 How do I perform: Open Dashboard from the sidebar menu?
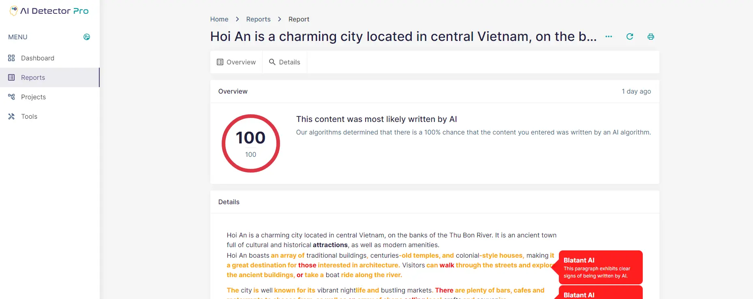tap(38, 58)
